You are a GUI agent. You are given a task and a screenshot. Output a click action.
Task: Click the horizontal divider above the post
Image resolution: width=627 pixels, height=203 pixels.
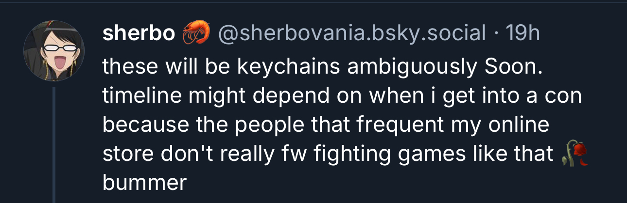[313, 2]
